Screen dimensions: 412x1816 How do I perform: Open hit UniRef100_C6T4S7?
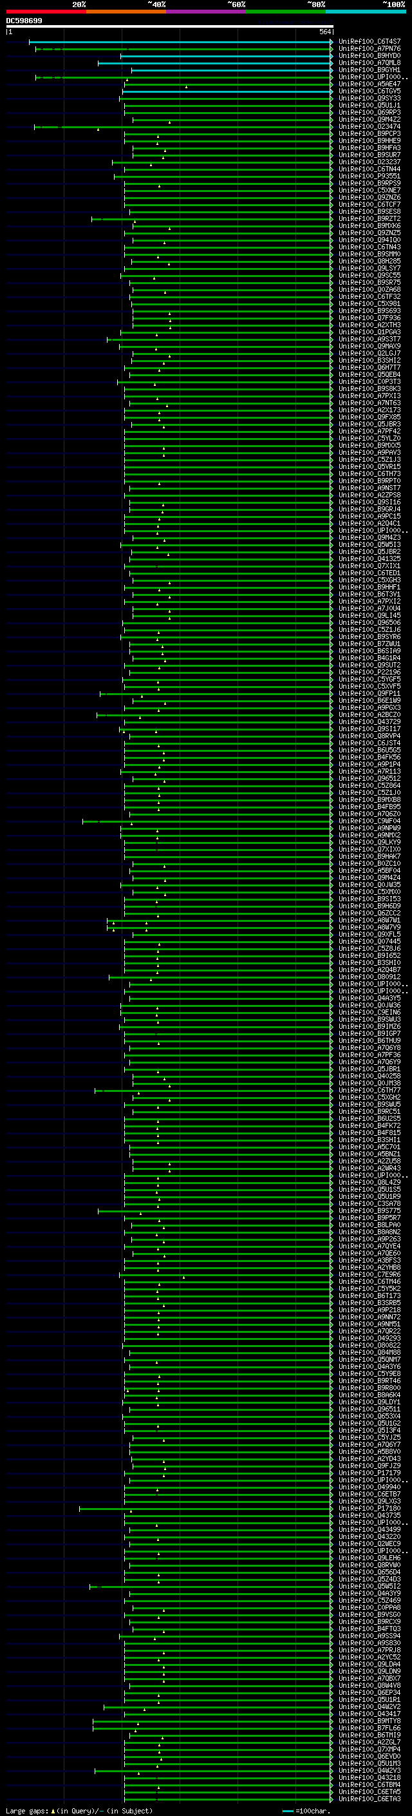[x=370, y=42]
